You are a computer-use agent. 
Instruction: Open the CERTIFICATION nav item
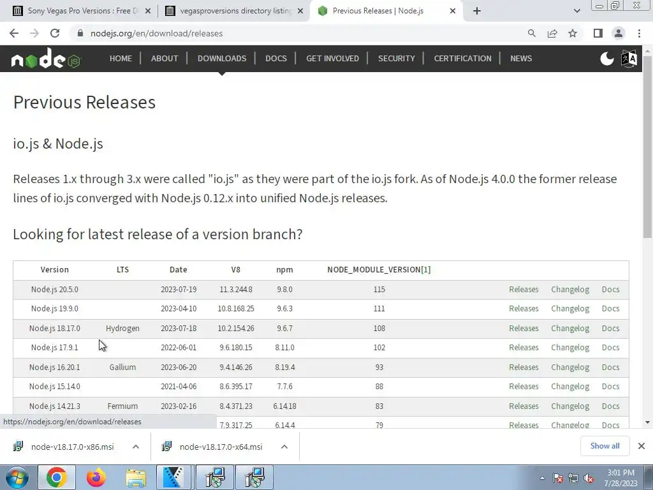click(463, 58)
